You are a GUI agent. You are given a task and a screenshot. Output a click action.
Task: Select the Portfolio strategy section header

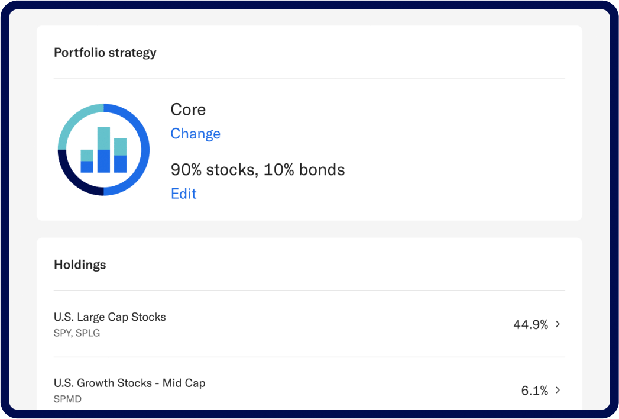click(x=105, y=53)
